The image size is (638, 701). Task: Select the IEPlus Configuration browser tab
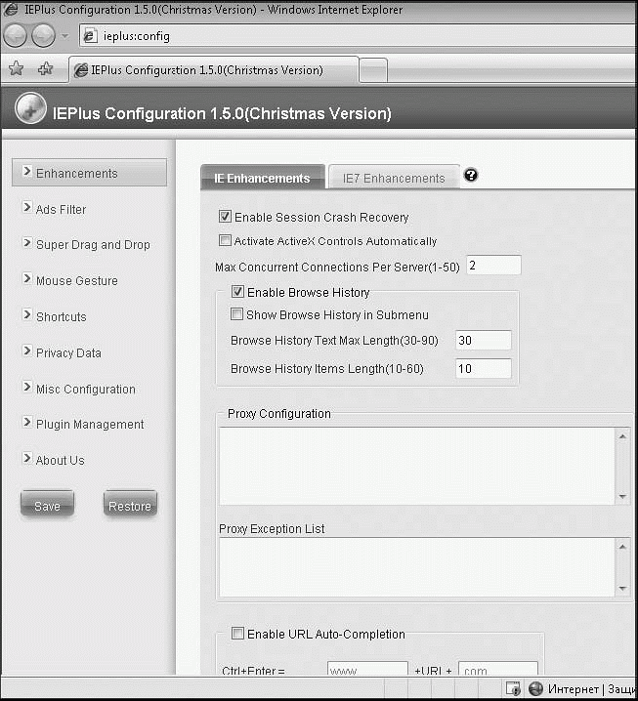click(214, 70)
